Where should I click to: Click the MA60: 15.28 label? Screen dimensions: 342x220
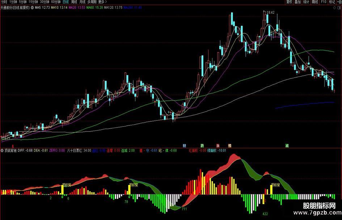pyautogui.click(x=95, y=8)
